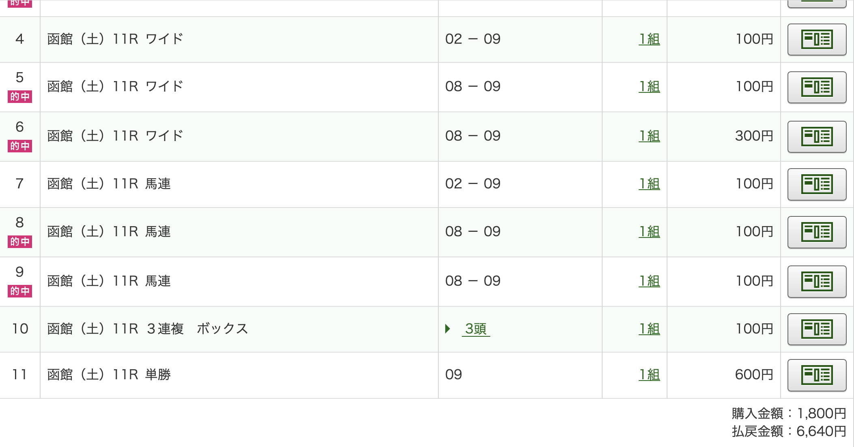Screen dimensions: 854x447
Task: Click 1組 link in row 8
Action: 649,231
